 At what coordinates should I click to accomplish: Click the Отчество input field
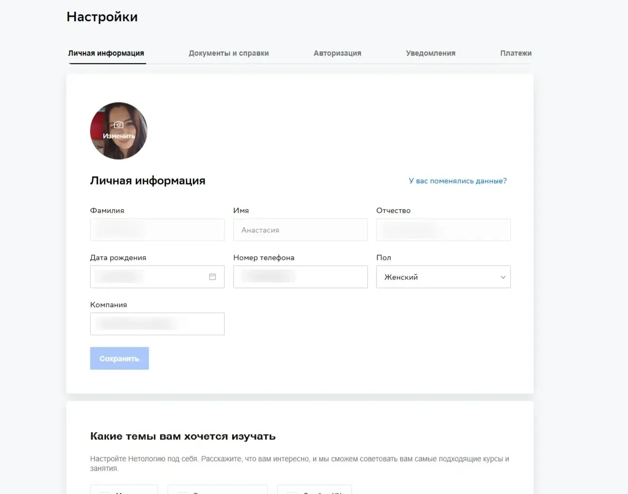pos(444,230)
